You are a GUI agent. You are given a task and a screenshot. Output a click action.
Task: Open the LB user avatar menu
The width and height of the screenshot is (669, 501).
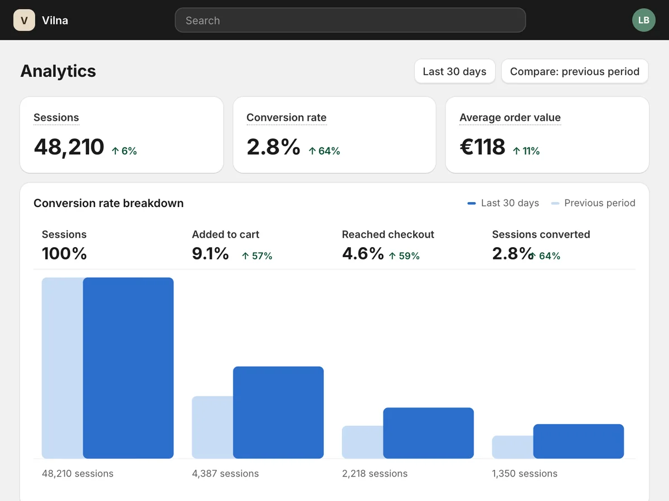643,20
